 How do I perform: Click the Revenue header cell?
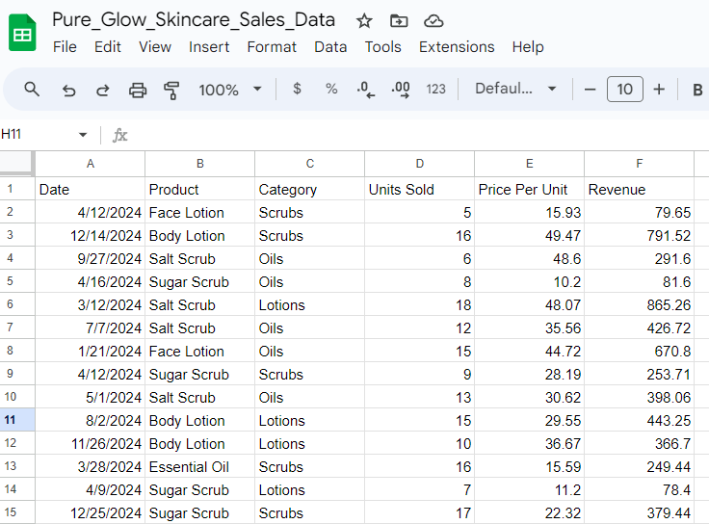pyautogui.click(x=640, y=189)
